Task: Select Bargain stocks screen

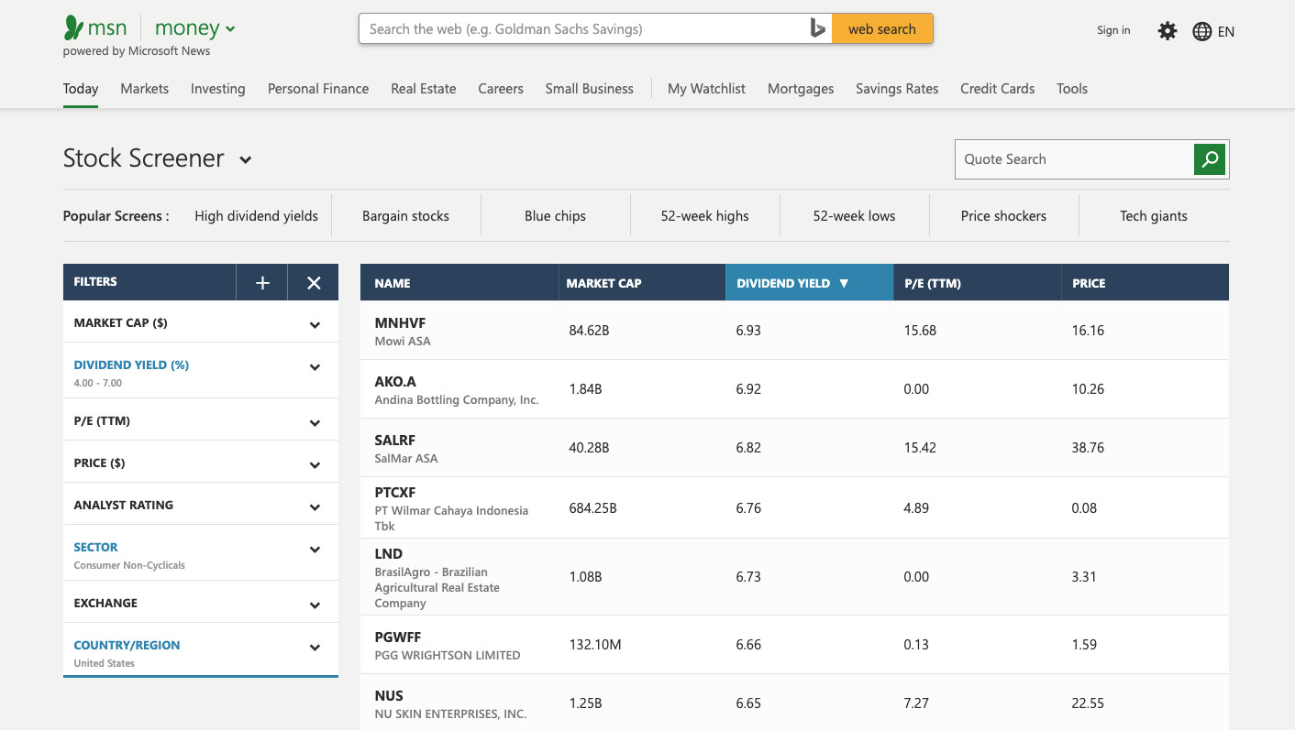Action: [x=405, y=216]
